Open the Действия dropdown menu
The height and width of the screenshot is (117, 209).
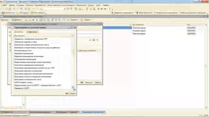(5, 20)
